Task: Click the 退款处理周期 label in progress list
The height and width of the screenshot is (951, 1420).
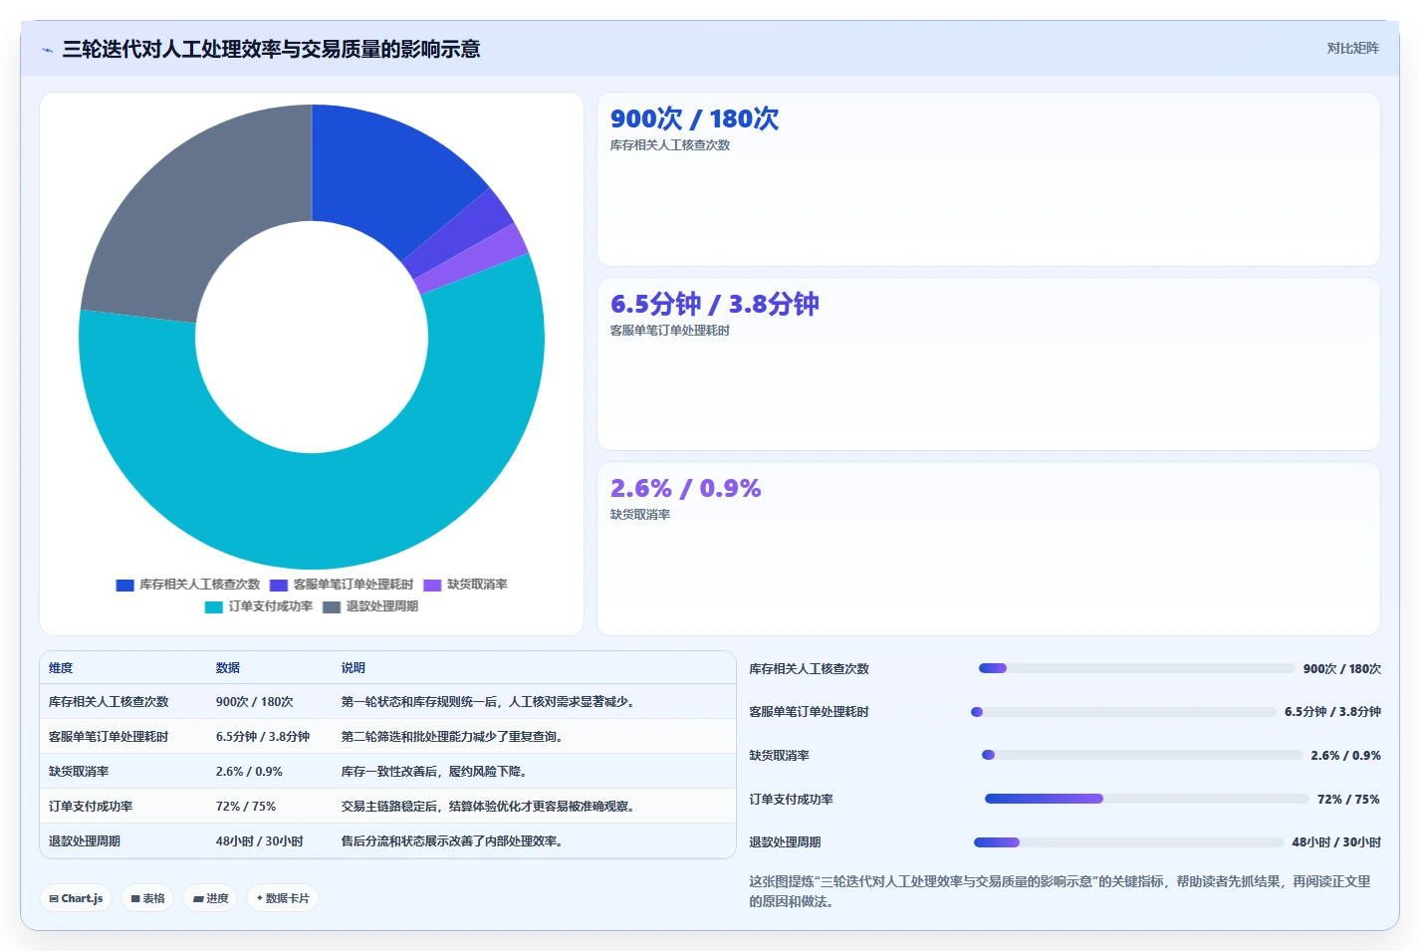Action: (785, 842)
